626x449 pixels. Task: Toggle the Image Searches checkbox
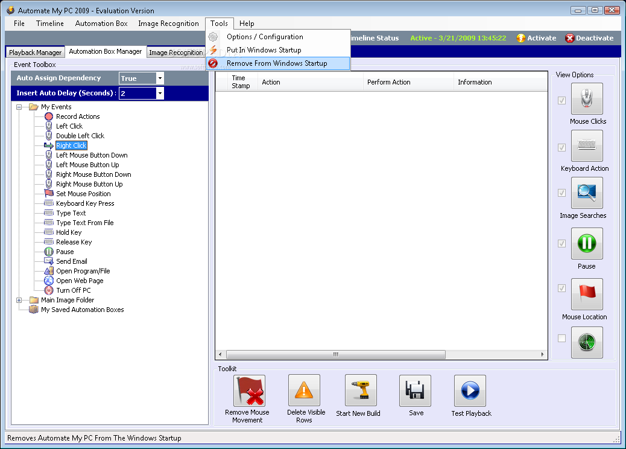tap(561, 193)
